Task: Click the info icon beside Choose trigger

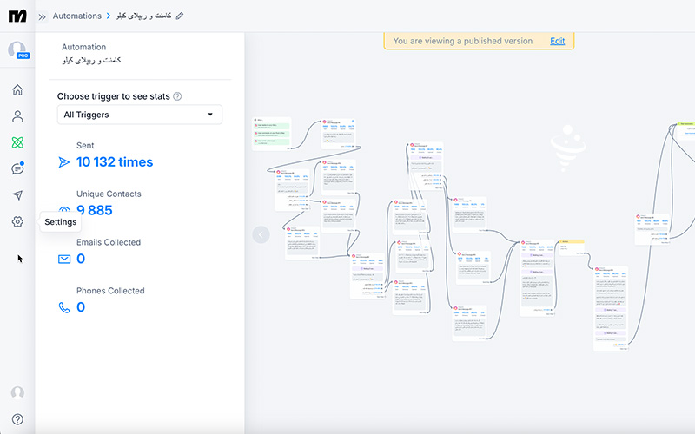Action: point(177,97)
